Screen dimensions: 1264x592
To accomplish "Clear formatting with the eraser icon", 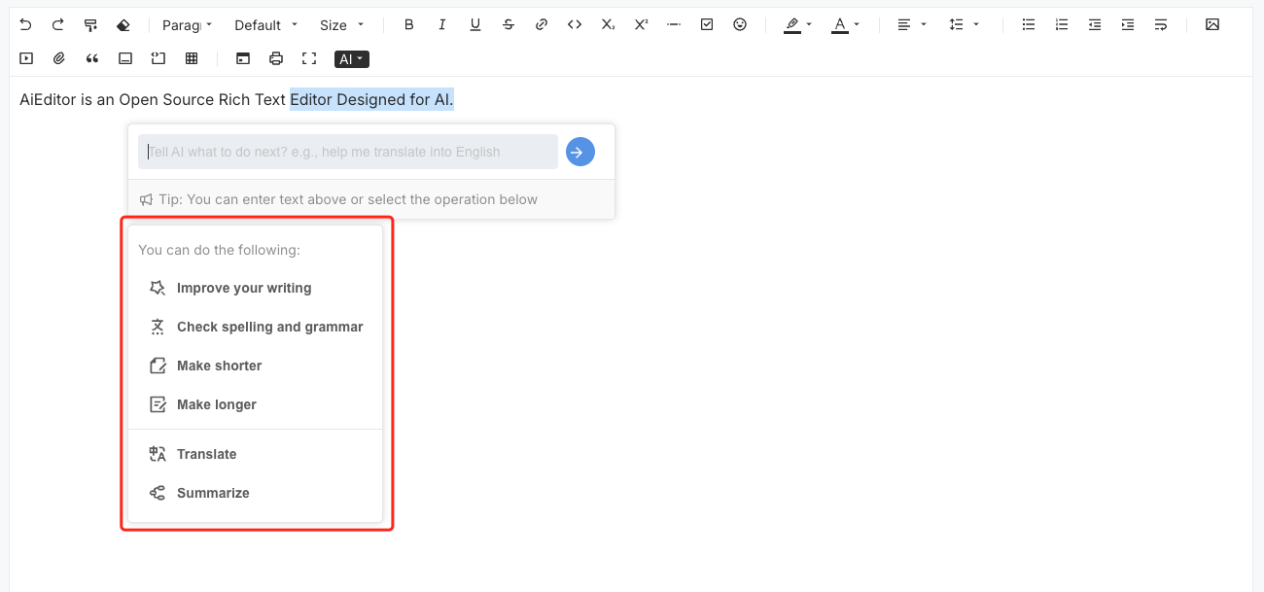I will (123, 24).
